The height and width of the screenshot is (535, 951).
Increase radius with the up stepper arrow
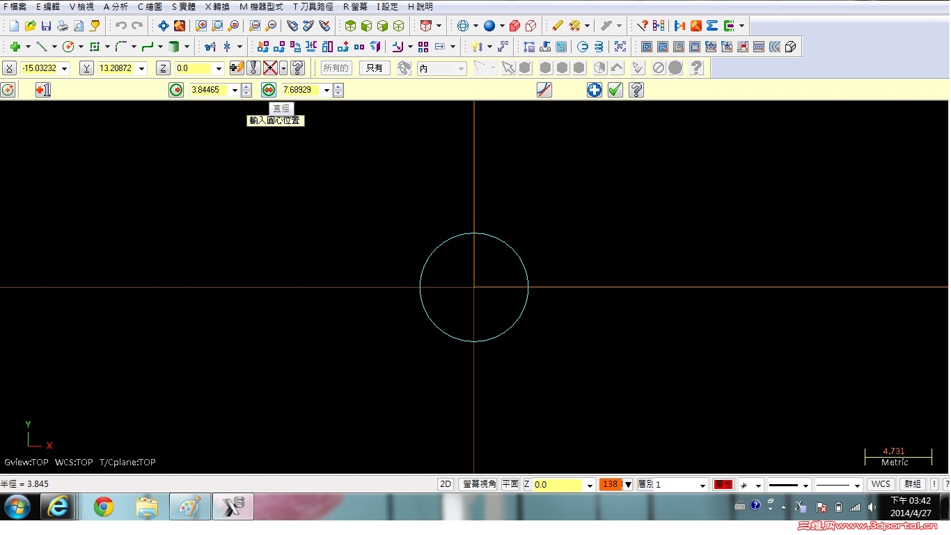tap(246, 86)
